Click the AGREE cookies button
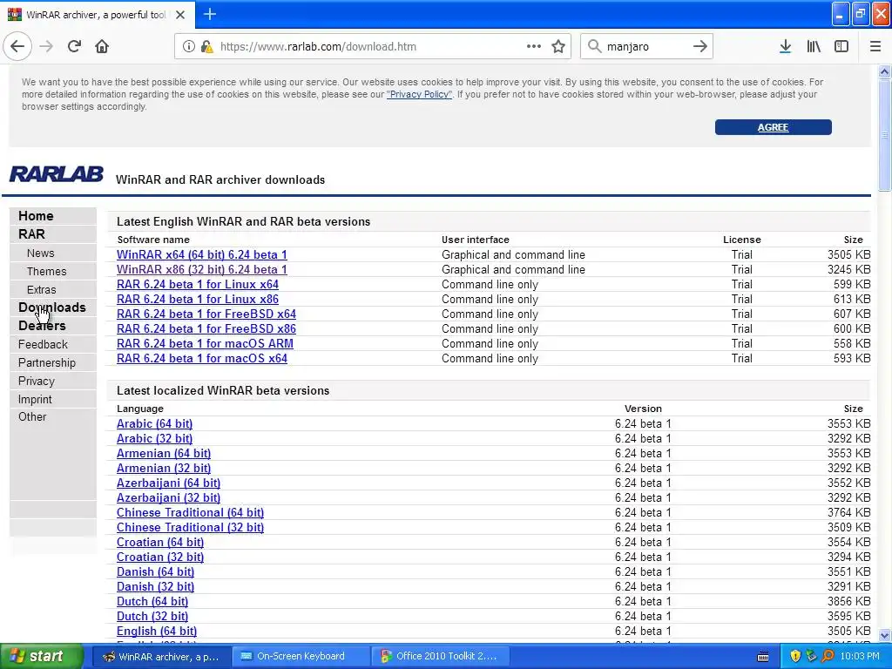Image resolution: width=892 pixels, height=669 pixels. tap(774, 127)
